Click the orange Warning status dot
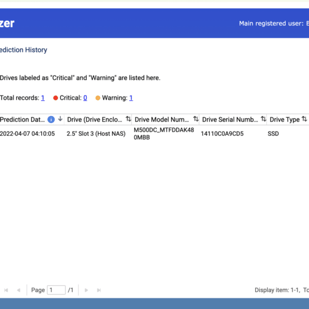This screenshot has width=309, height=309. [x=98, y=98]
